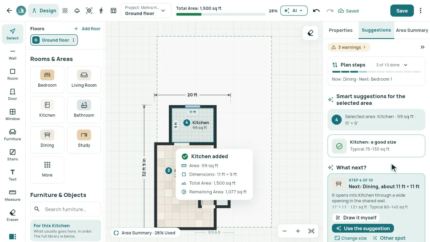The width and height of the screenshot is (430, 242).
Task: Choose the Furniture tool
Action: point(12,135)
